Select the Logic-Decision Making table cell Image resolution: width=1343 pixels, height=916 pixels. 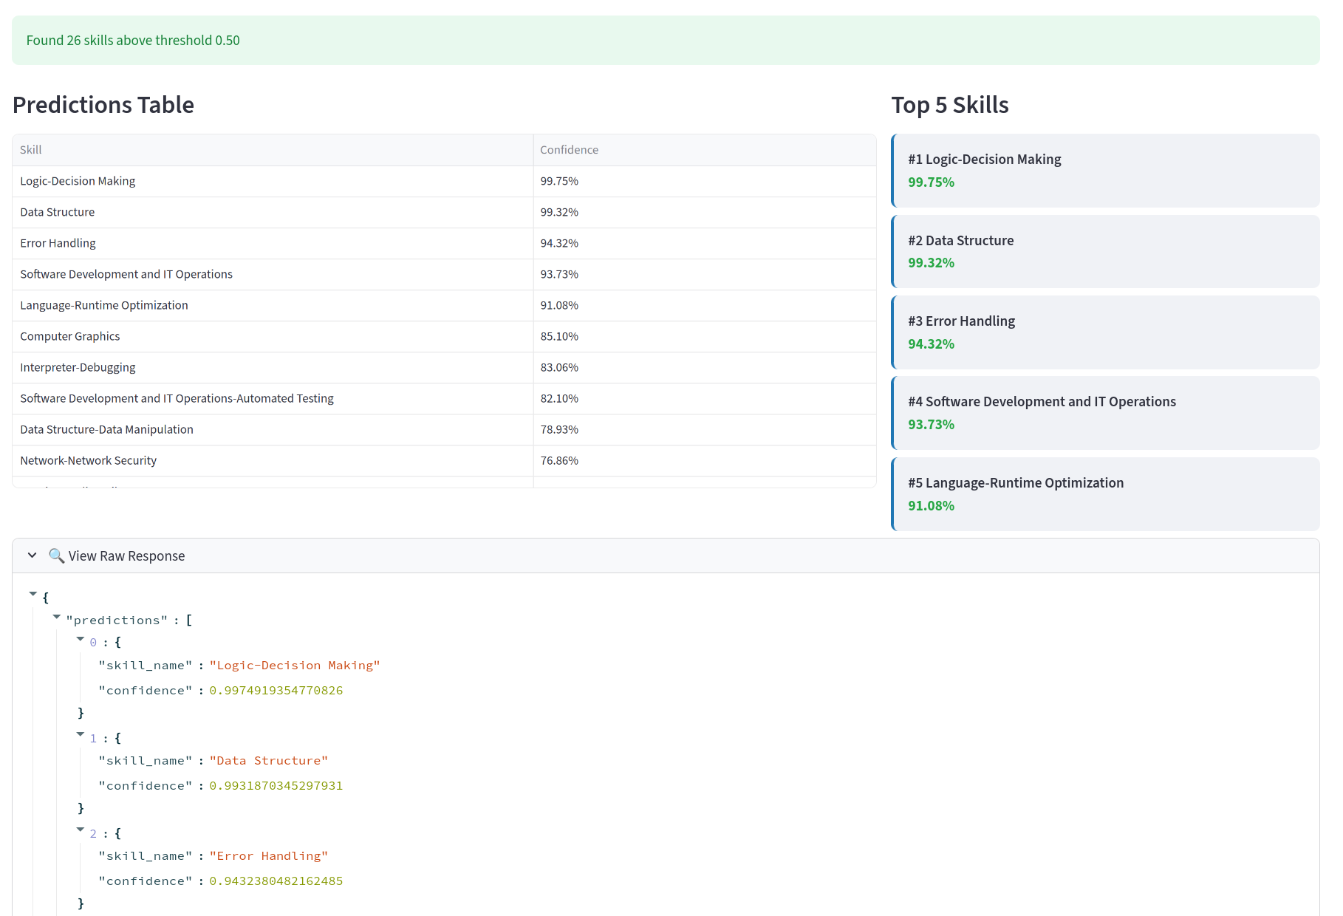(78, 181)
